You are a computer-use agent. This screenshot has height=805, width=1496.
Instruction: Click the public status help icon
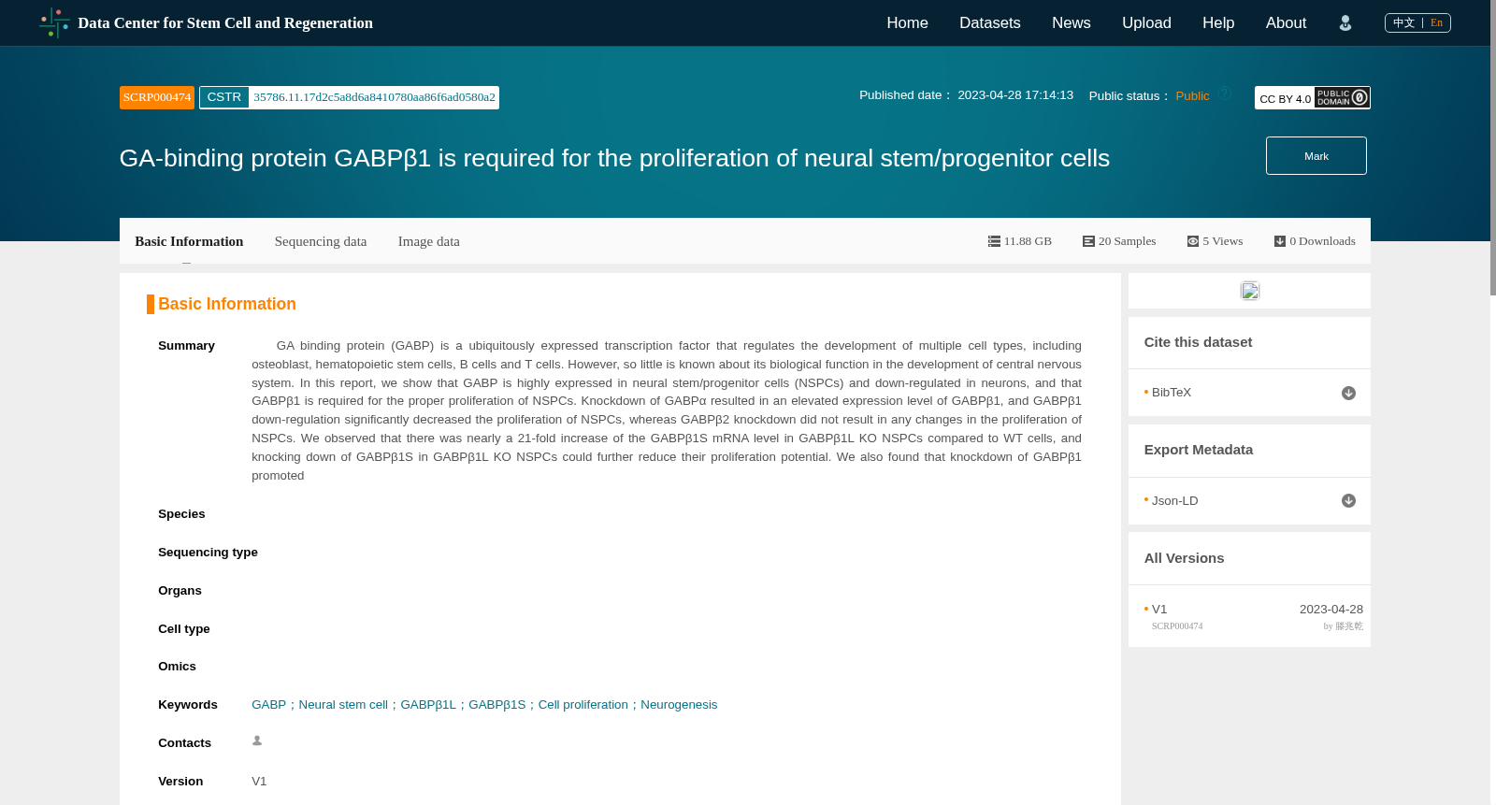click(1224, 93)
